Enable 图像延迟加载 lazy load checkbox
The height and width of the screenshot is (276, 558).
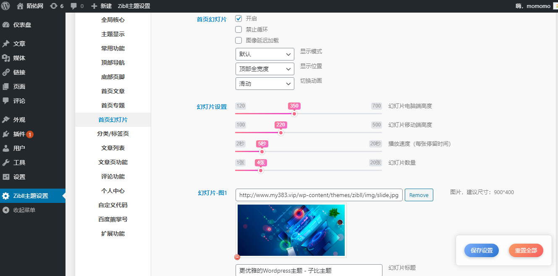238,40
